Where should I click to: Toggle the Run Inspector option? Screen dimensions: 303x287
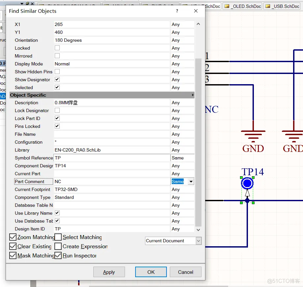[x=58, y=255]
